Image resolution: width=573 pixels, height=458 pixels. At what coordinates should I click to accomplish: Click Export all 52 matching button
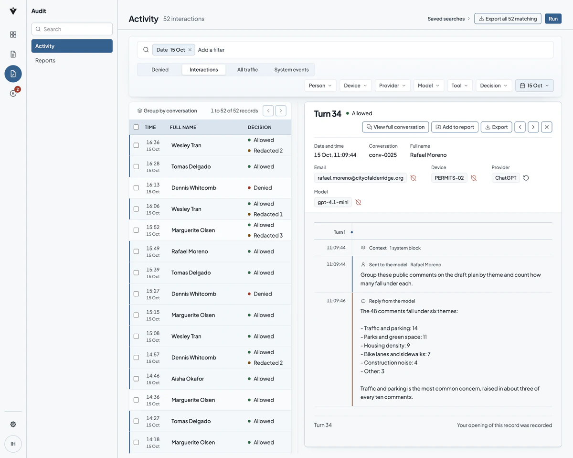click(x=508, y=19)
